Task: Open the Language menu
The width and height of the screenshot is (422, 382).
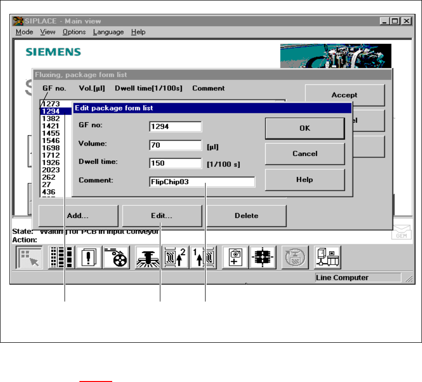Action: pos(108,32)
